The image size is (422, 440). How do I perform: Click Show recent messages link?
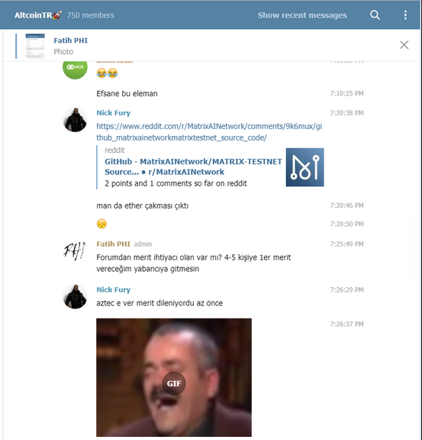302,15
